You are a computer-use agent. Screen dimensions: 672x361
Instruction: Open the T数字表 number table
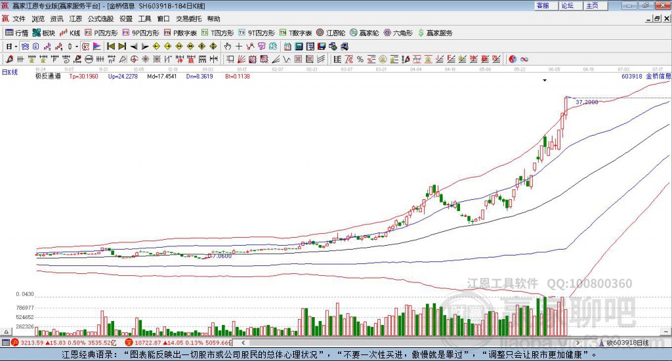[x=296, y=33]
